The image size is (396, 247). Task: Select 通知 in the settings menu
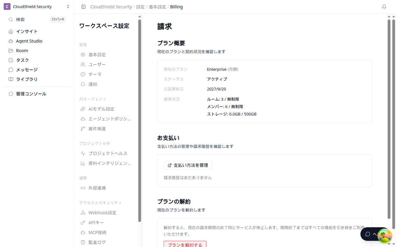pyautogui.click(x=106, y=84)
